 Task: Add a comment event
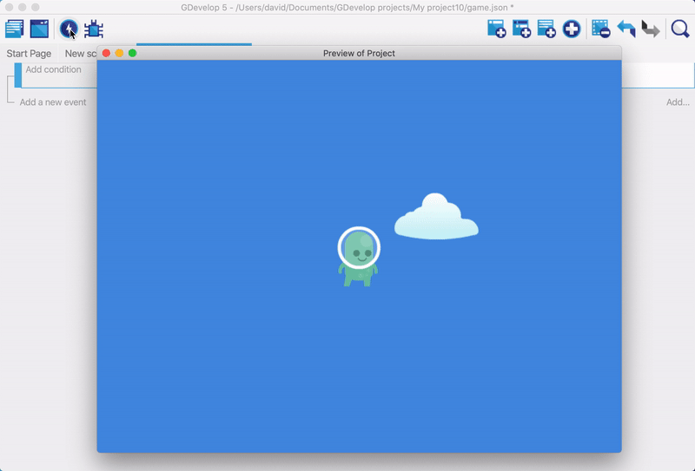(x=546, y=29)
